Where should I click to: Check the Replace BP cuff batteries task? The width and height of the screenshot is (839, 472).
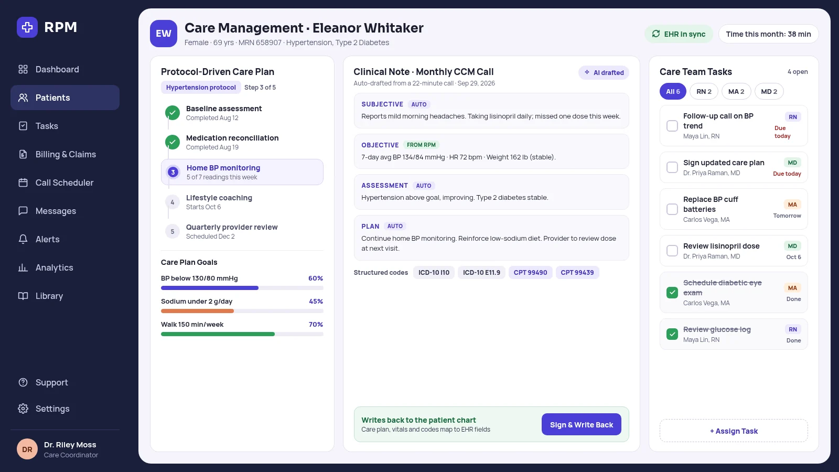(x=672, y=209)
